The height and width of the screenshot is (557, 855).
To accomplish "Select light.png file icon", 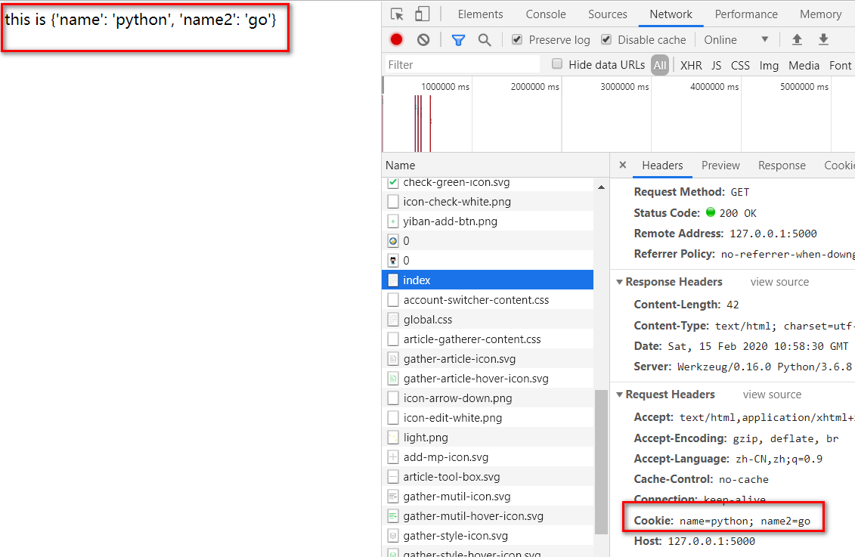I will pyautogui.click(x=392, y=437).
